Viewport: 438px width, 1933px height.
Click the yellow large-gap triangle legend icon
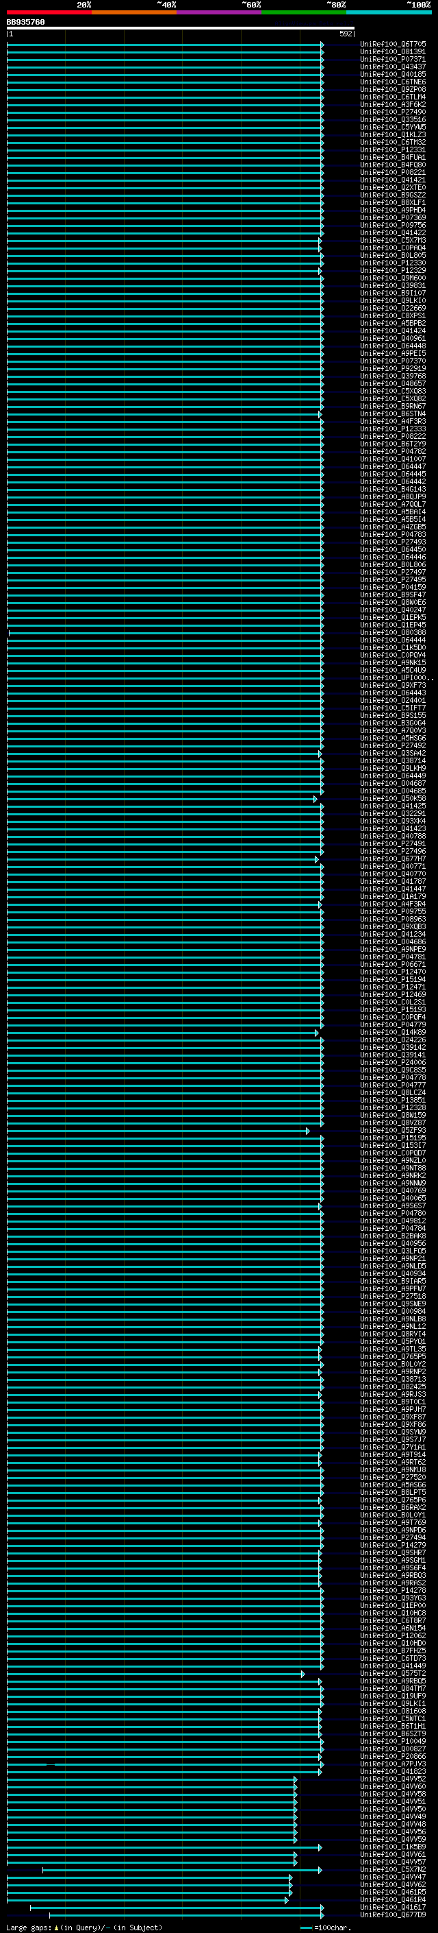coord(56,1927)
